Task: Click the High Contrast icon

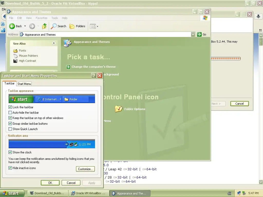Action: 15,61
